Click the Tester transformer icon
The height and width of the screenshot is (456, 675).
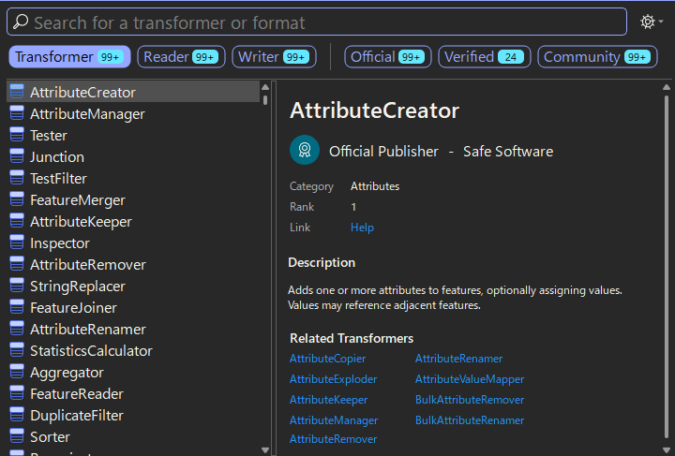point(17,135)
